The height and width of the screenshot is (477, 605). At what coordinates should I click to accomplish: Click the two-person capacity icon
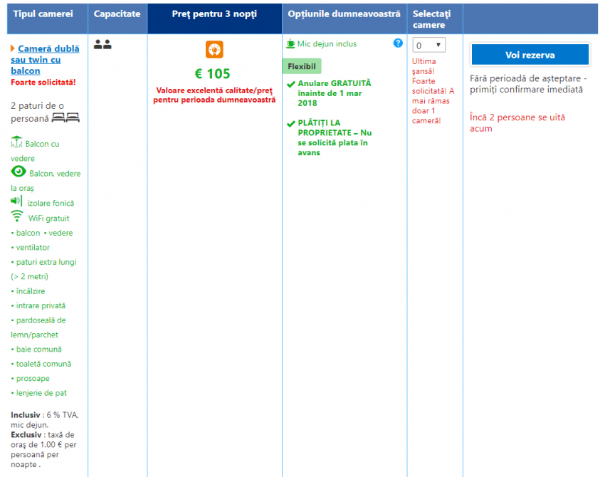tap(102, 45)
